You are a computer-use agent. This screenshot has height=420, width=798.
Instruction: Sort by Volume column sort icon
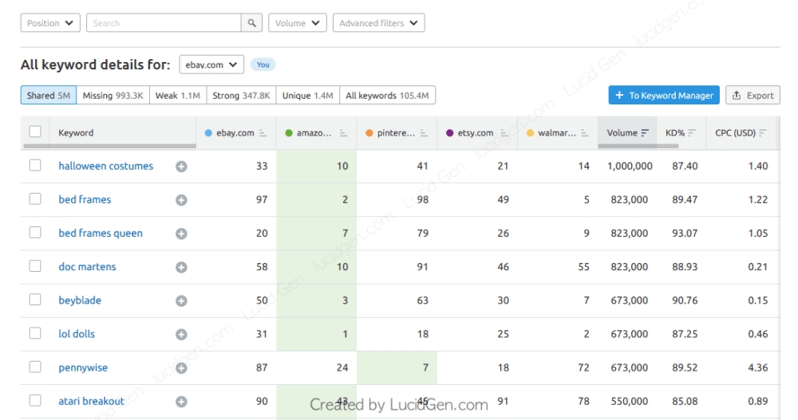[x=645, y=133]
